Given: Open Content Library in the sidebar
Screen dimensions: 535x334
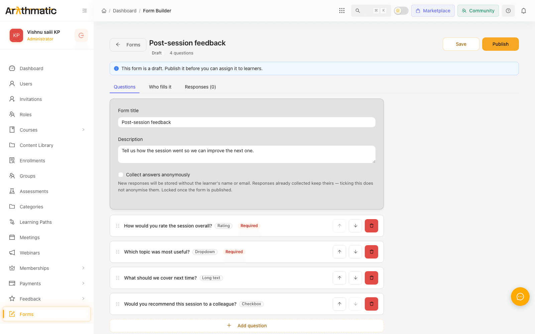Looking at the screenshot, I should (47, 145).
